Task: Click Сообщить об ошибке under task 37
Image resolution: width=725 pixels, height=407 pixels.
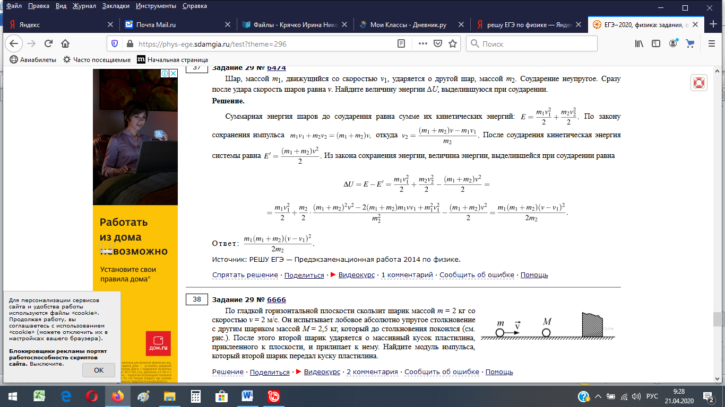Action: coord(477,275)
